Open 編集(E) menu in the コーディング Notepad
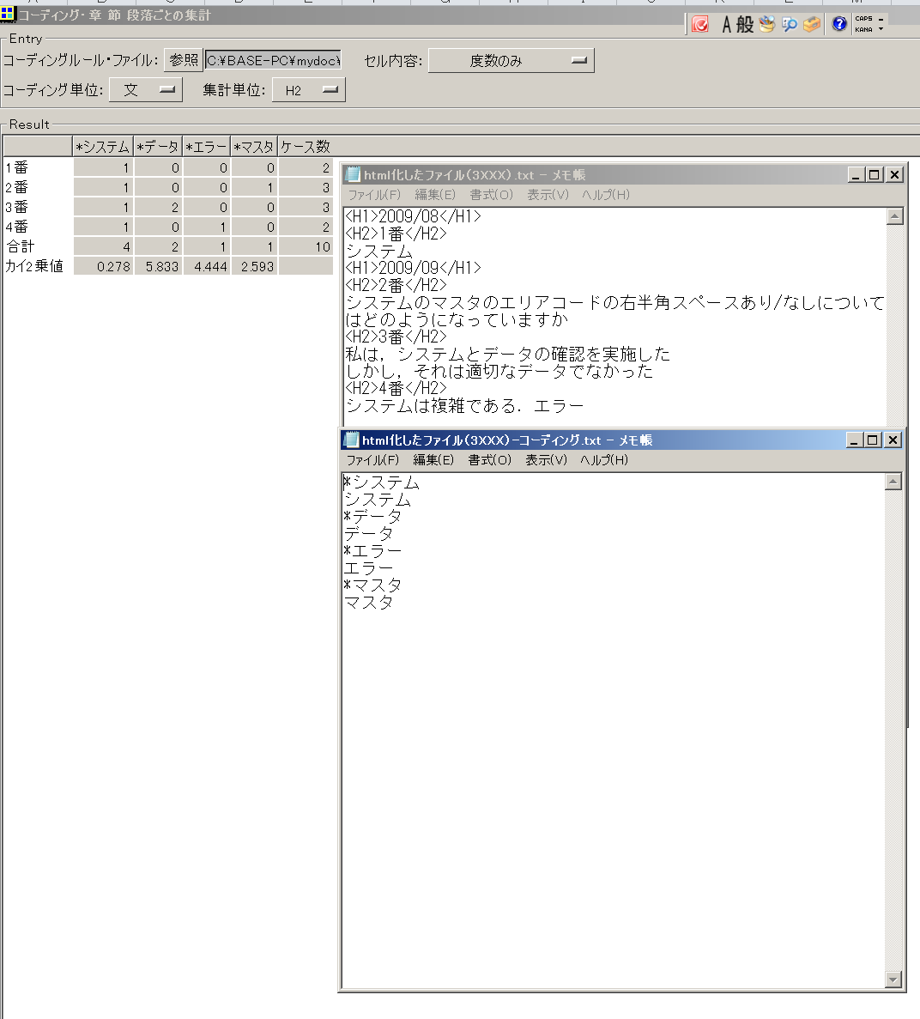Viewport: 920px width, 1019px height. tap(433, 459)
